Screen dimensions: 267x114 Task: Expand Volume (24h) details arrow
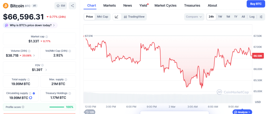[34, 56]
